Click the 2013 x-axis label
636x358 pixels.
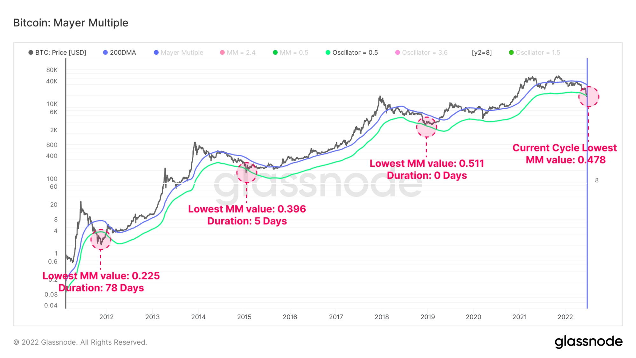152,317
